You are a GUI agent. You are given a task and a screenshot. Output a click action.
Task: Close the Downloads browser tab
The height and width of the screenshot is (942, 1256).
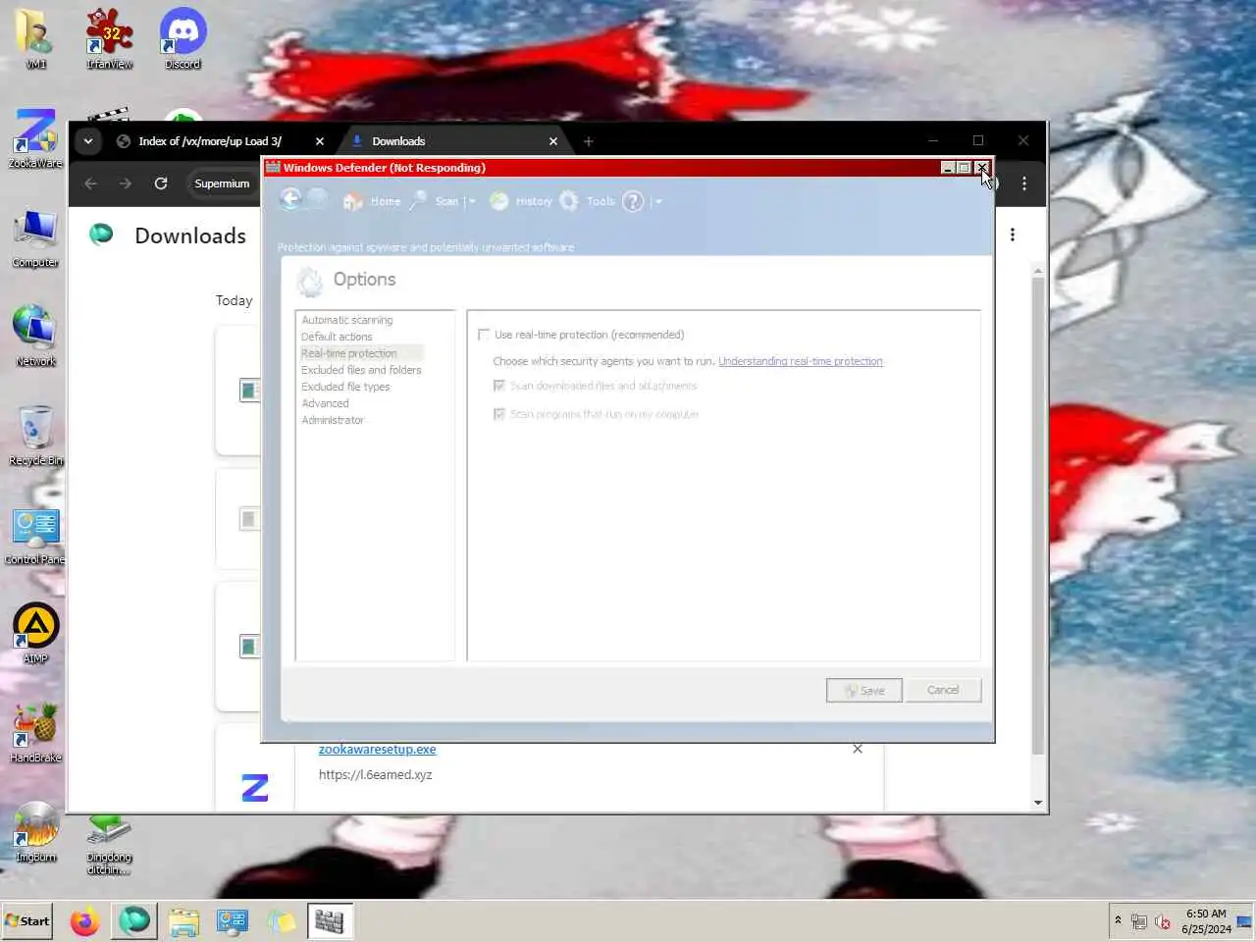pos(553,141)
